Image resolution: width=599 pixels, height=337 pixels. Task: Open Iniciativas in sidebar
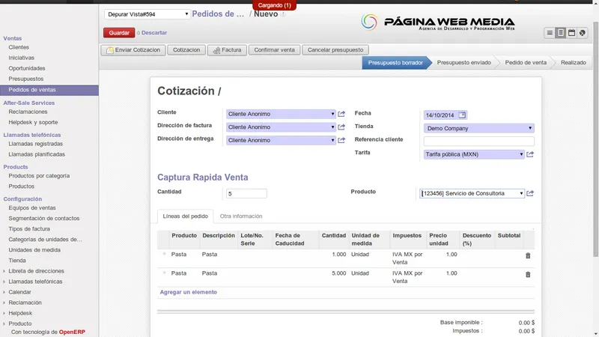click(22, 58)
